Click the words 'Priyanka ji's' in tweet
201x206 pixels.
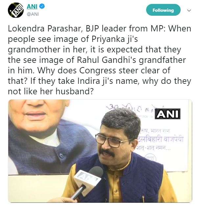coord(115,39)
